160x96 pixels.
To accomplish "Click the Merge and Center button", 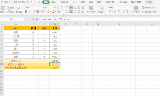I will pos(91,10).
